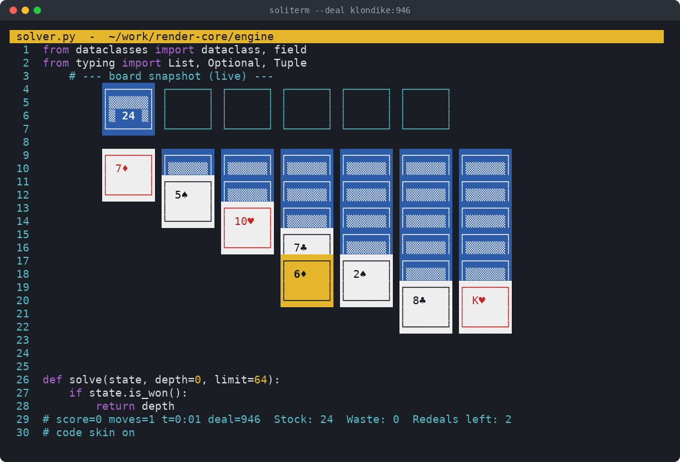Screen dimensions: 680x462
Task: Click the empty slot above the 10♥ column
Action: click(247, 109)
